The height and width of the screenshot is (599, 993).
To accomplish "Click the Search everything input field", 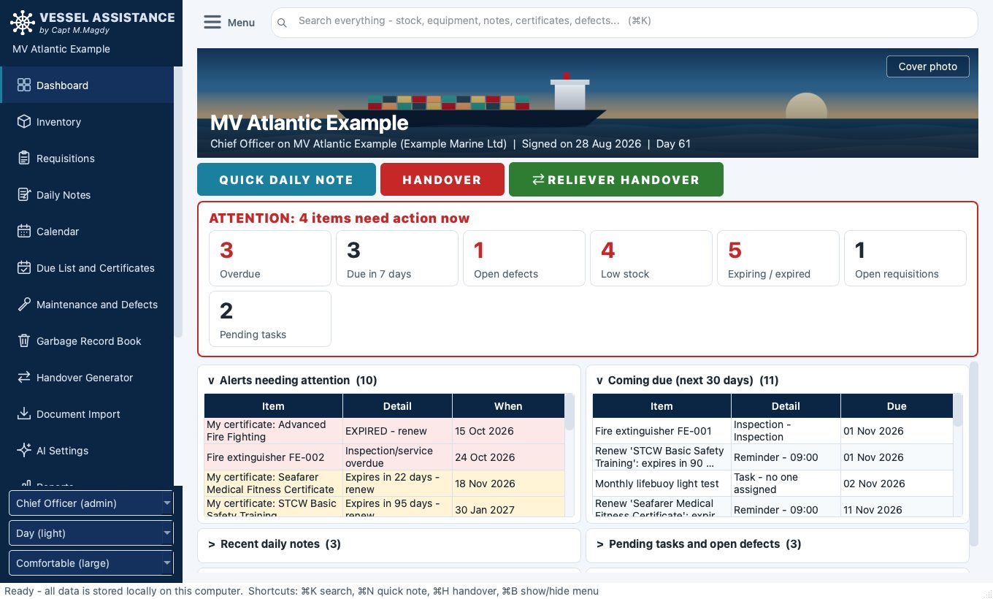I will 624,22.
